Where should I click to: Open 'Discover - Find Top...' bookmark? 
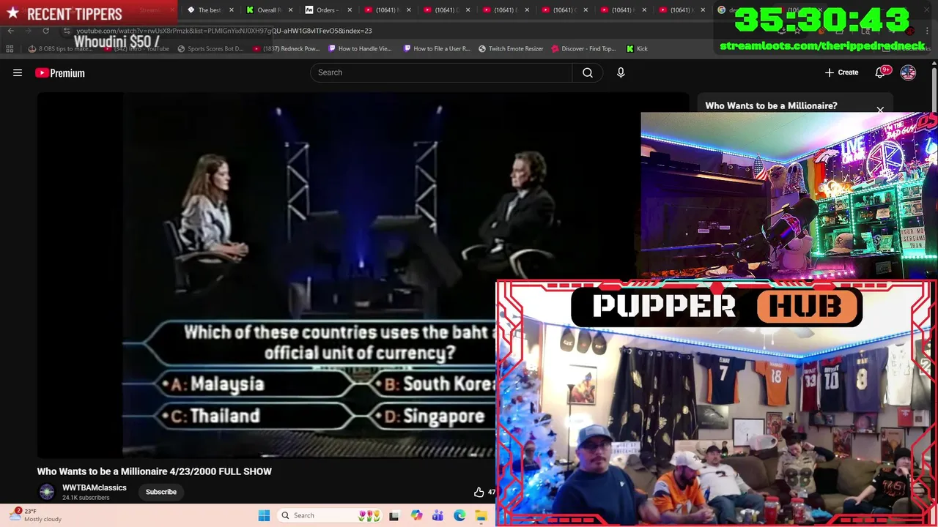[x=583, y=49]
